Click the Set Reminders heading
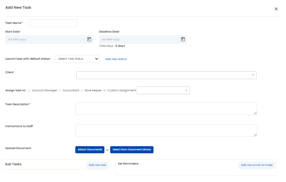The height and width of the screenshot is (182, 286). click(x=128, y=164)
